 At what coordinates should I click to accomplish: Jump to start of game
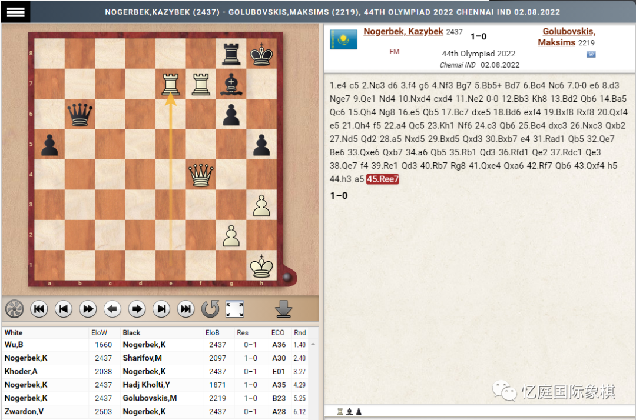pyautogui.click(x=39, y=309)
